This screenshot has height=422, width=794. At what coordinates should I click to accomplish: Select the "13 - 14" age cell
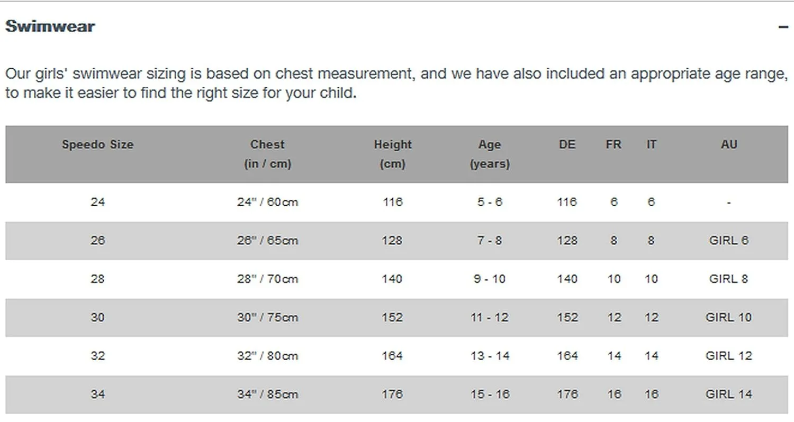(490, 356)
